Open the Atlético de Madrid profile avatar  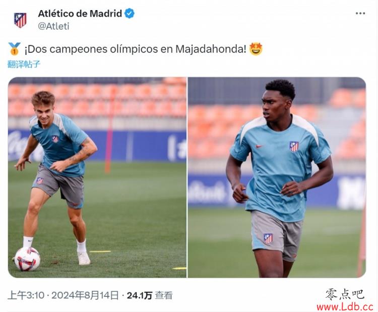(x=20, y=20)
